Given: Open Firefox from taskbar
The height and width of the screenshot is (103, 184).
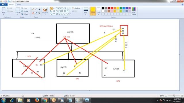Looking at the screenshot, I should pyautogui.click(x=37, y=100).
